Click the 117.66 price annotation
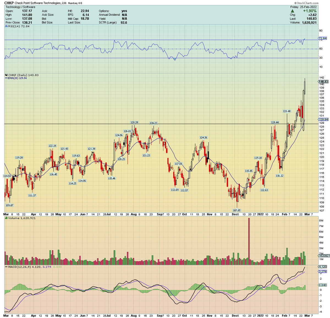330x318 pixels. [178, 164]
